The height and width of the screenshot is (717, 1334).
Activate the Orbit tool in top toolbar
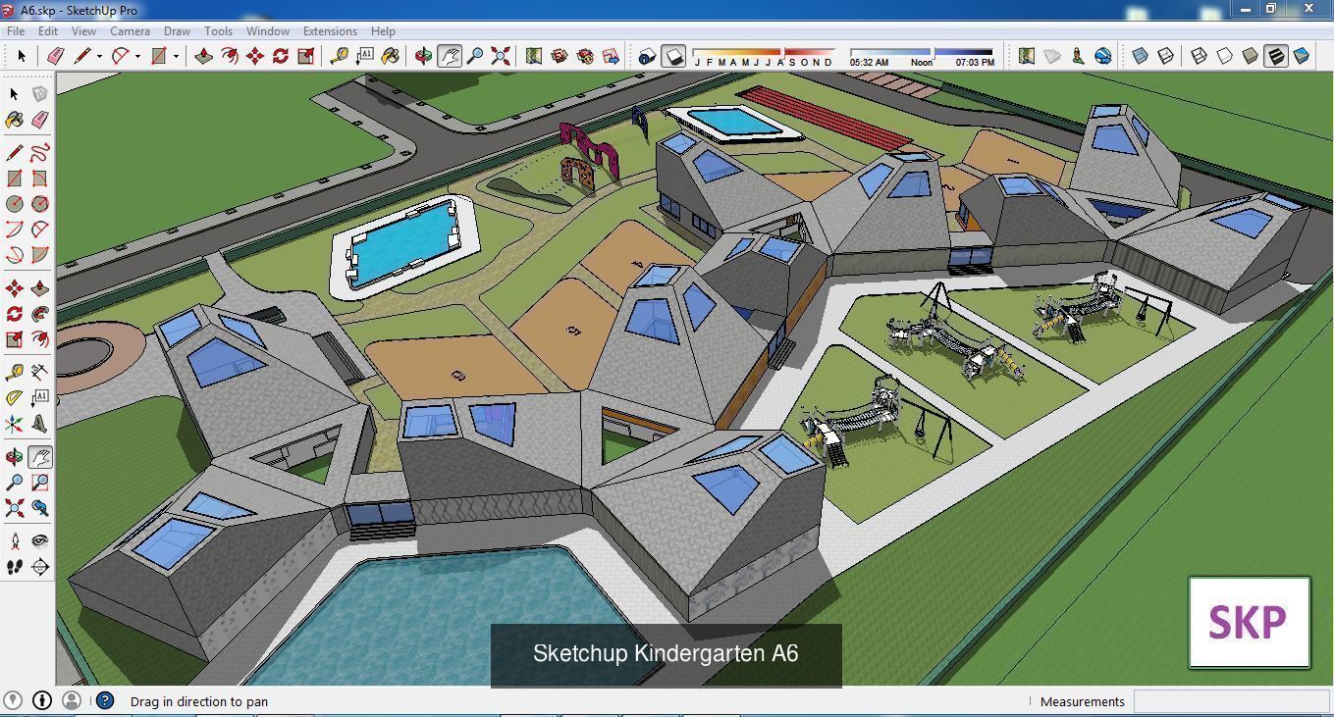(x=424, y=56)
